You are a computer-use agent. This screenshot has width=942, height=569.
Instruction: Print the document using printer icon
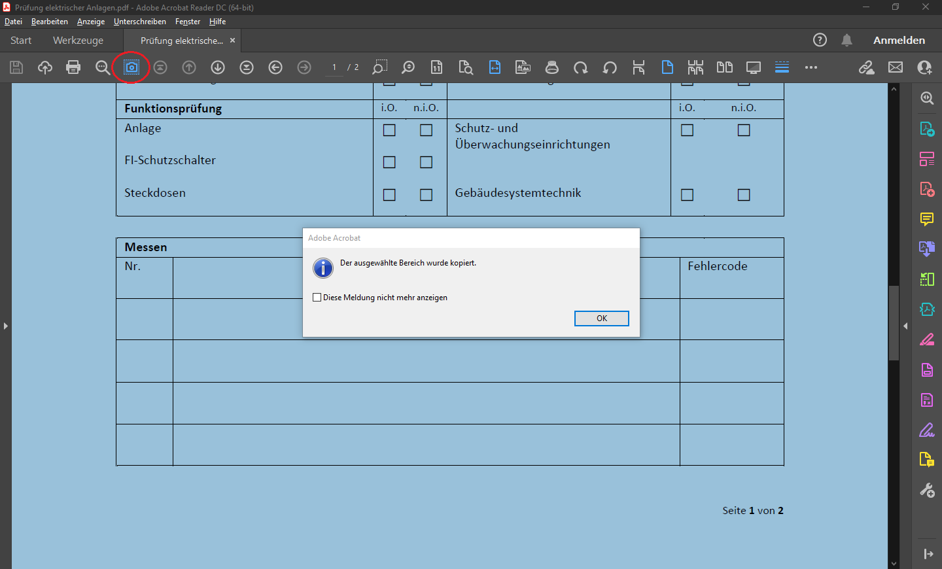(x=73, y=67)
